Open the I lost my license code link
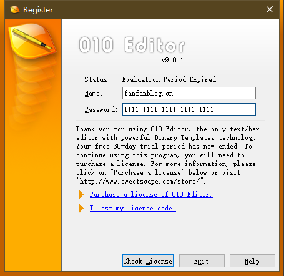Image resolution: width=284 pixels, height=276 pixels. pos(132,208)
